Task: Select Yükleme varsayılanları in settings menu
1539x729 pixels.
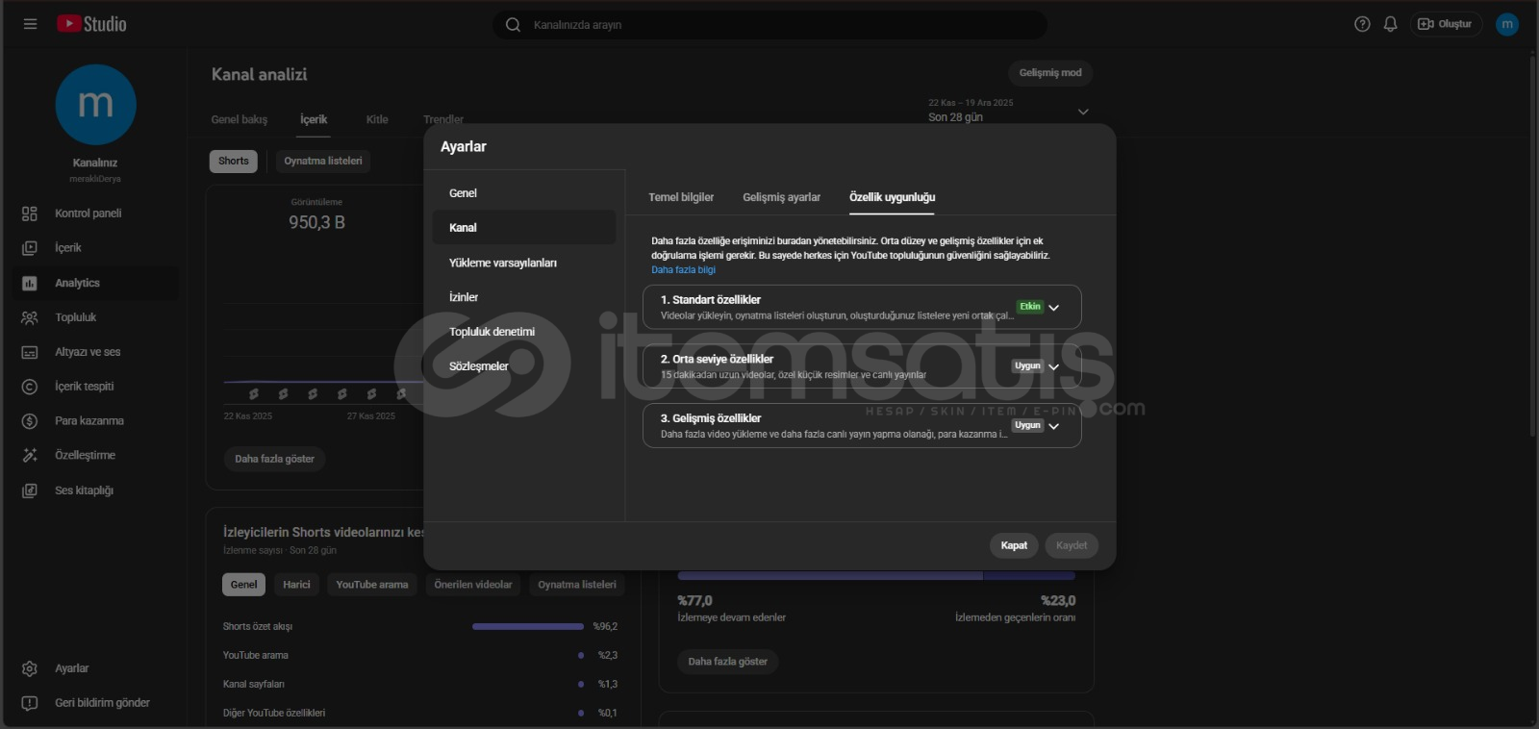Action: pyautogui.click(x=502, y=263)
